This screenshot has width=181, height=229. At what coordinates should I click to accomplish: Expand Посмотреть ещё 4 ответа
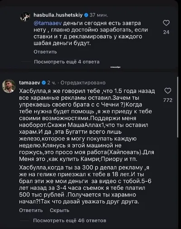click(x=67, y=62)
